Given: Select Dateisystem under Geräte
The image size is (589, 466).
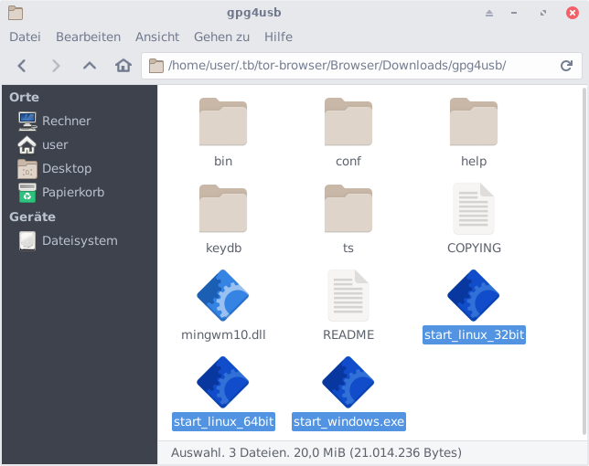Looking at the screenshot, I should pos(79,240).
